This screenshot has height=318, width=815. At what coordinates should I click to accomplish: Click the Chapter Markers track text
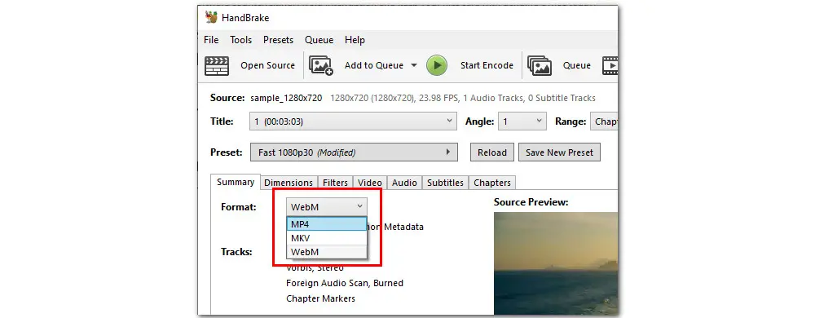[320, 298]
